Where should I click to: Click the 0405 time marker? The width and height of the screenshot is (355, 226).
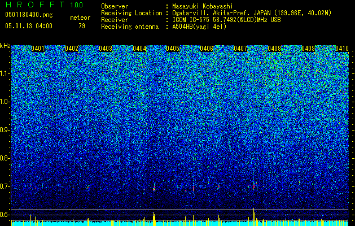coord(173,49)
